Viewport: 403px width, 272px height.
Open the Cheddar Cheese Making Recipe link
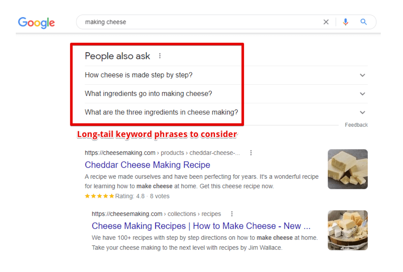(147, 165)
